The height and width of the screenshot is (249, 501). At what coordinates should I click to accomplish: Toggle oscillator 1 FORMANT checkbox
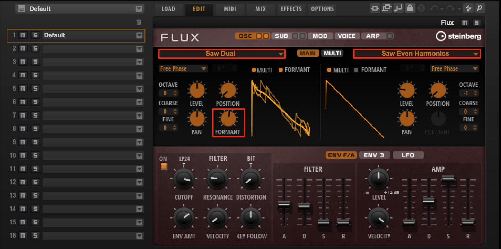coord(281,70)
